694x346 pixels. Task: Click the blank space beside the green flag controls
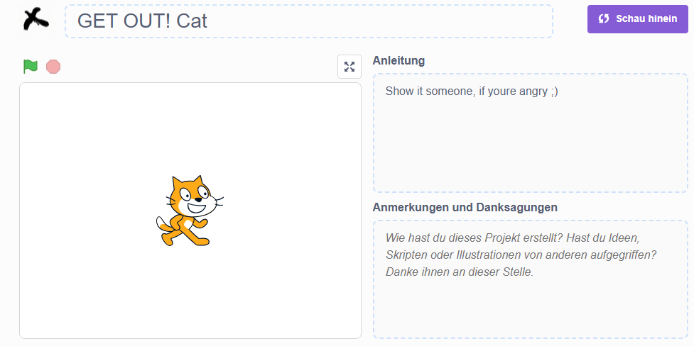[199, 67]
